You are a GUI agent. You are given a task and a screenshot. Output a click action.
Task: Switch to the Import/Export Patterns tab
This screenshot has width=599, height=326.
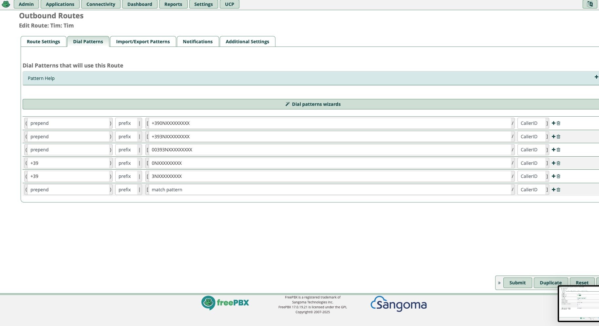point(143,42)
